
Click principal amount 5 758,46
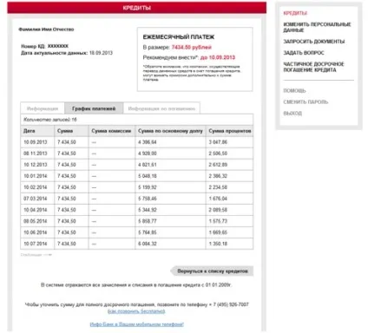(148, 199)
